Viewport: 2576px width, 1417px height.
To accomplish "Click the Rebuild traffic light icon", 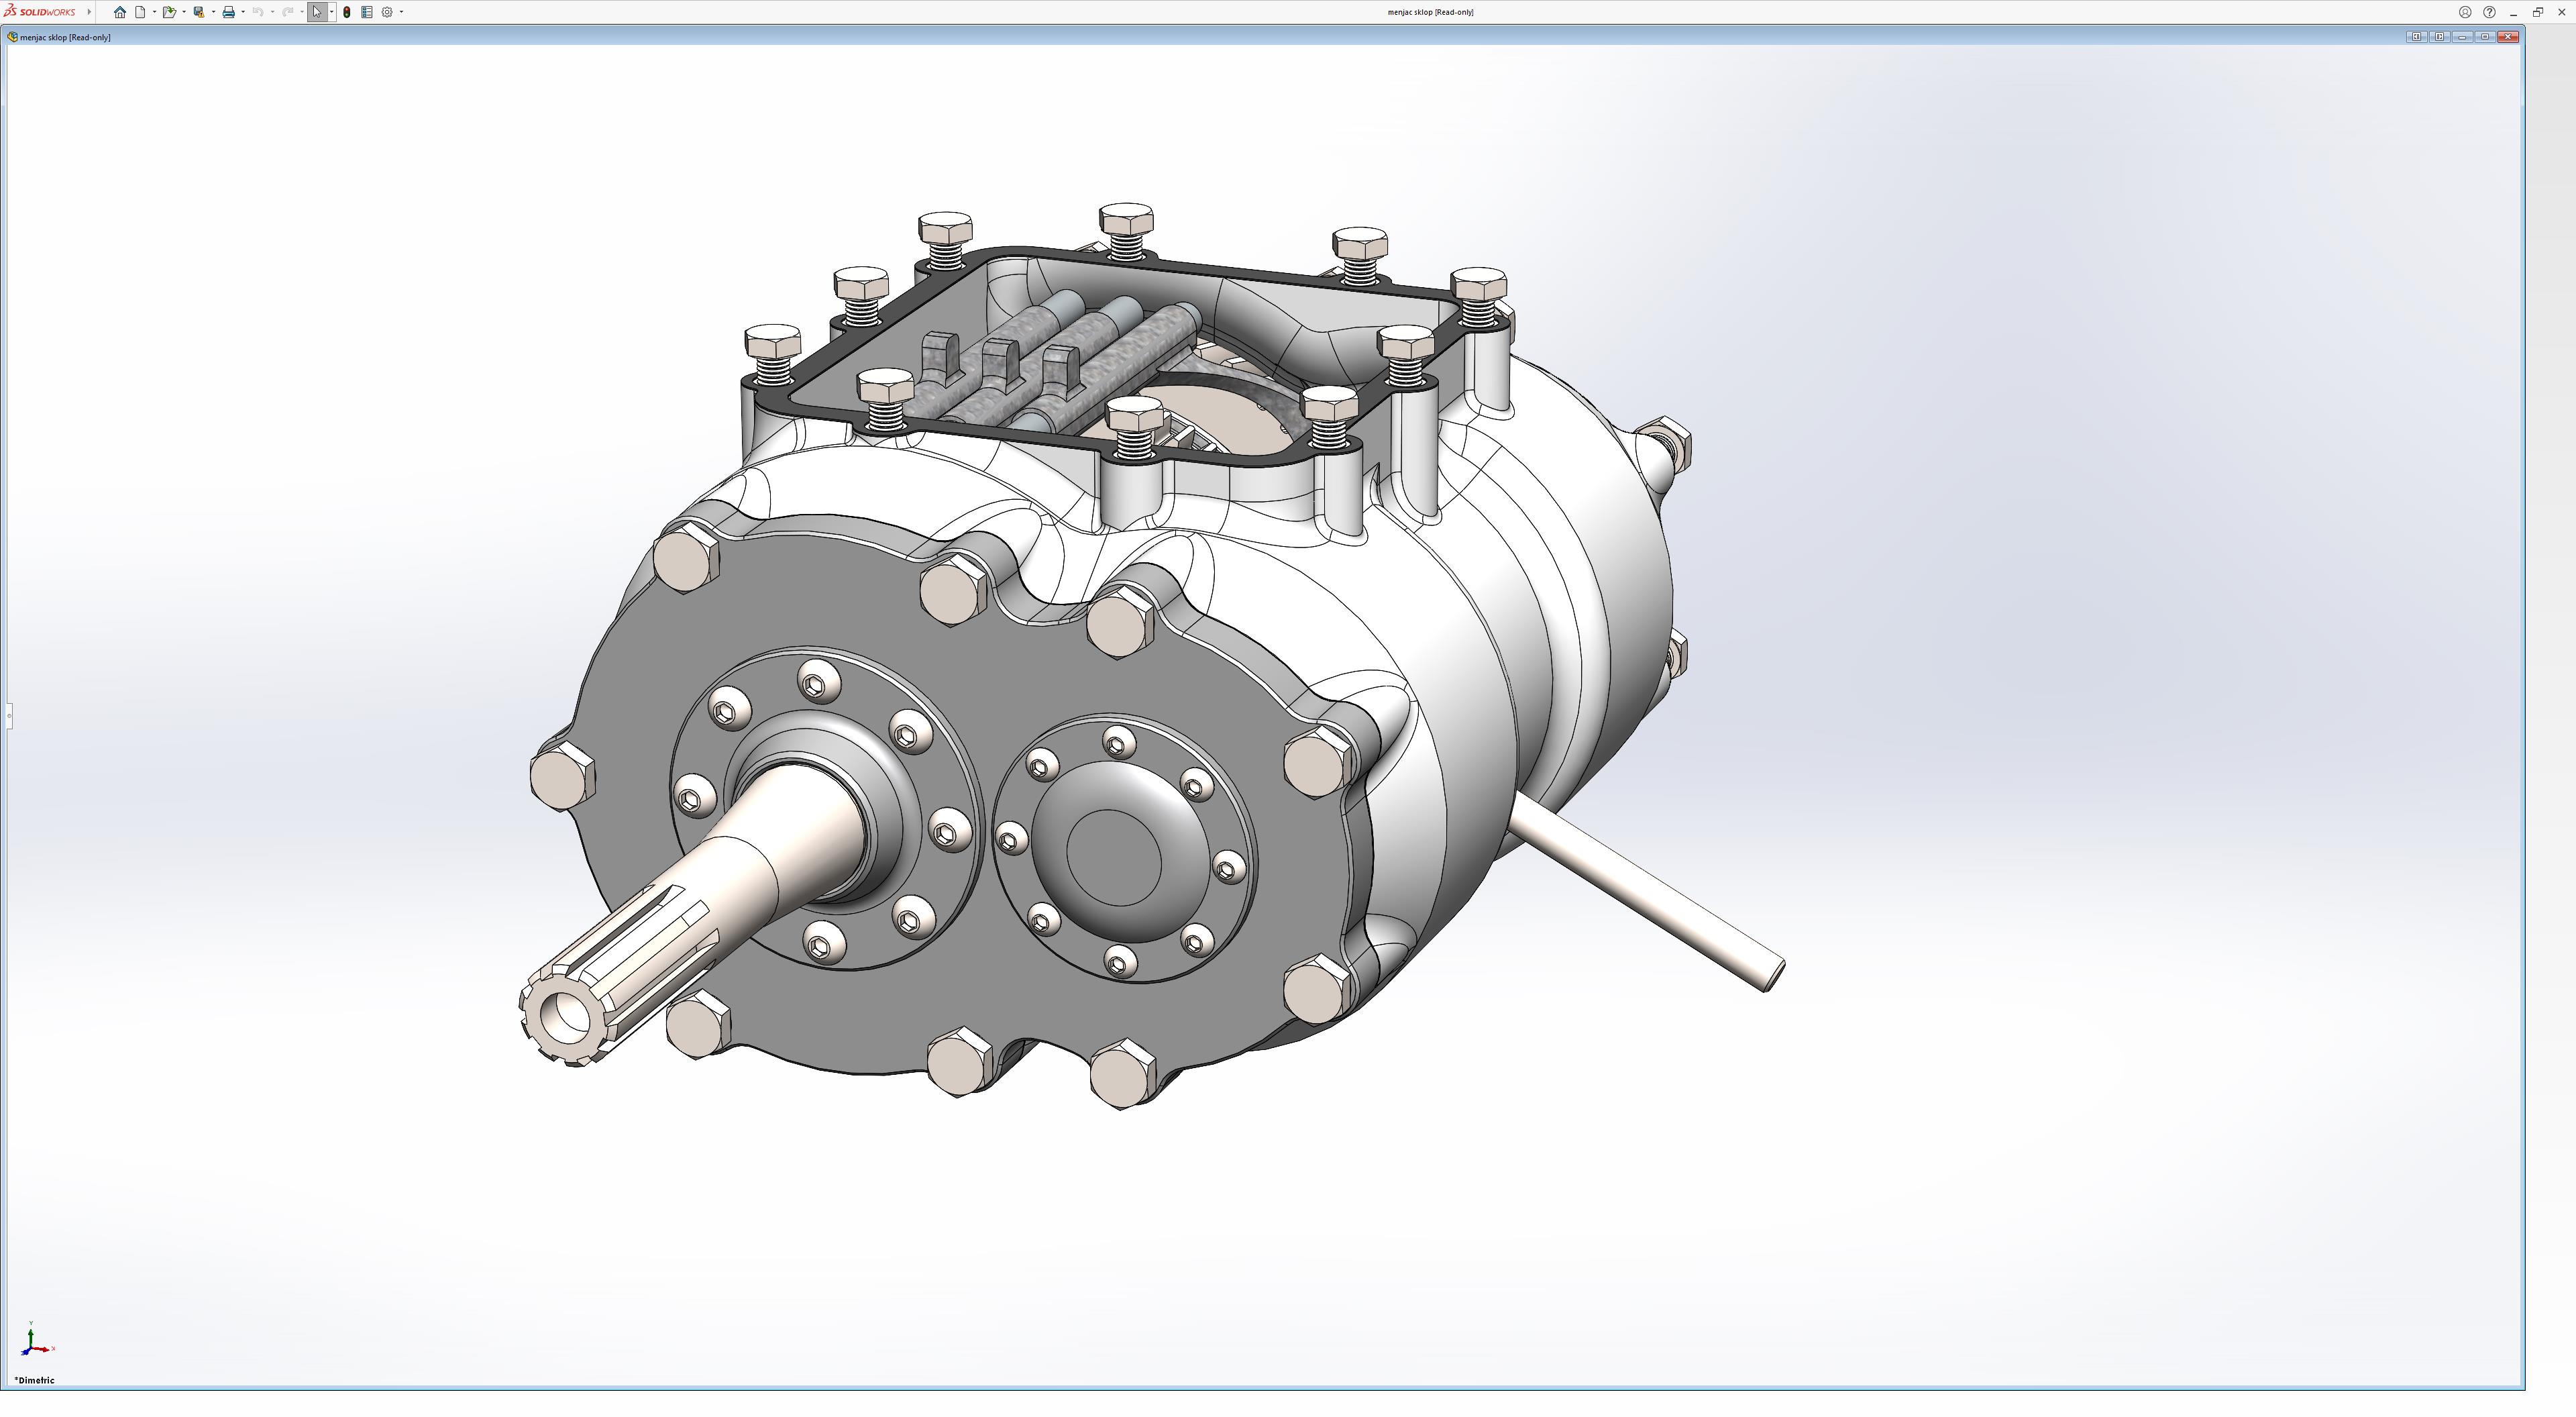I will click(347, 12).
